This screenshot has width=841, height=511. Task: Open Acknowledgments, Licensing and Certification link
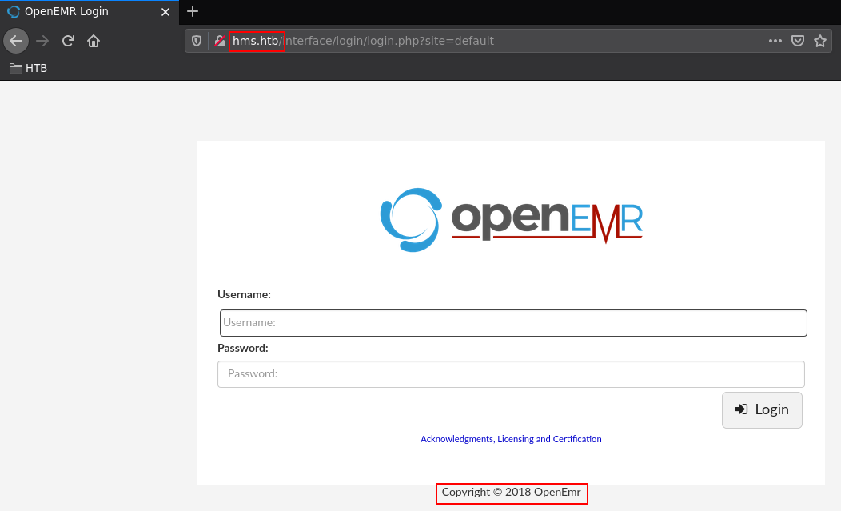pyautogui.click(x=511, y=439)
